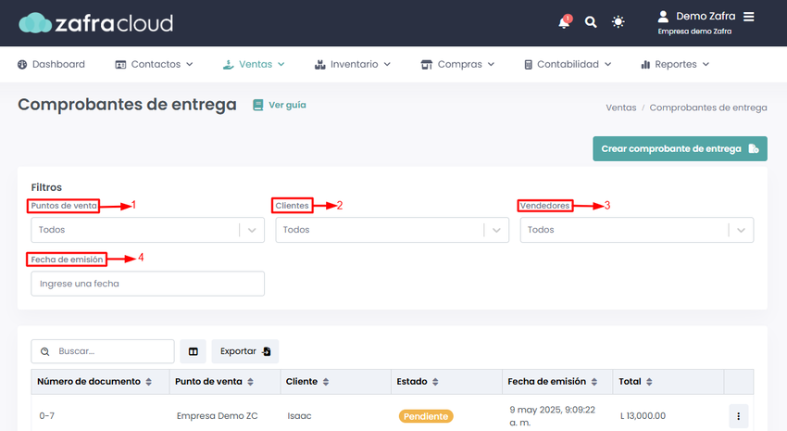Screen dimensions: 787x431
Task: Open row actions three-dot menu
Action: click(738, 416)
